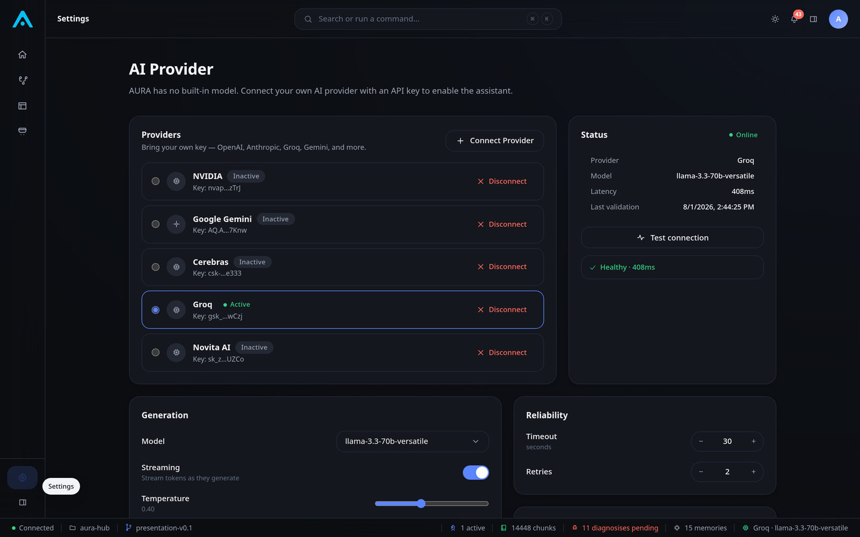Click the Cerebras provider icon

click(x=176, y=267)
